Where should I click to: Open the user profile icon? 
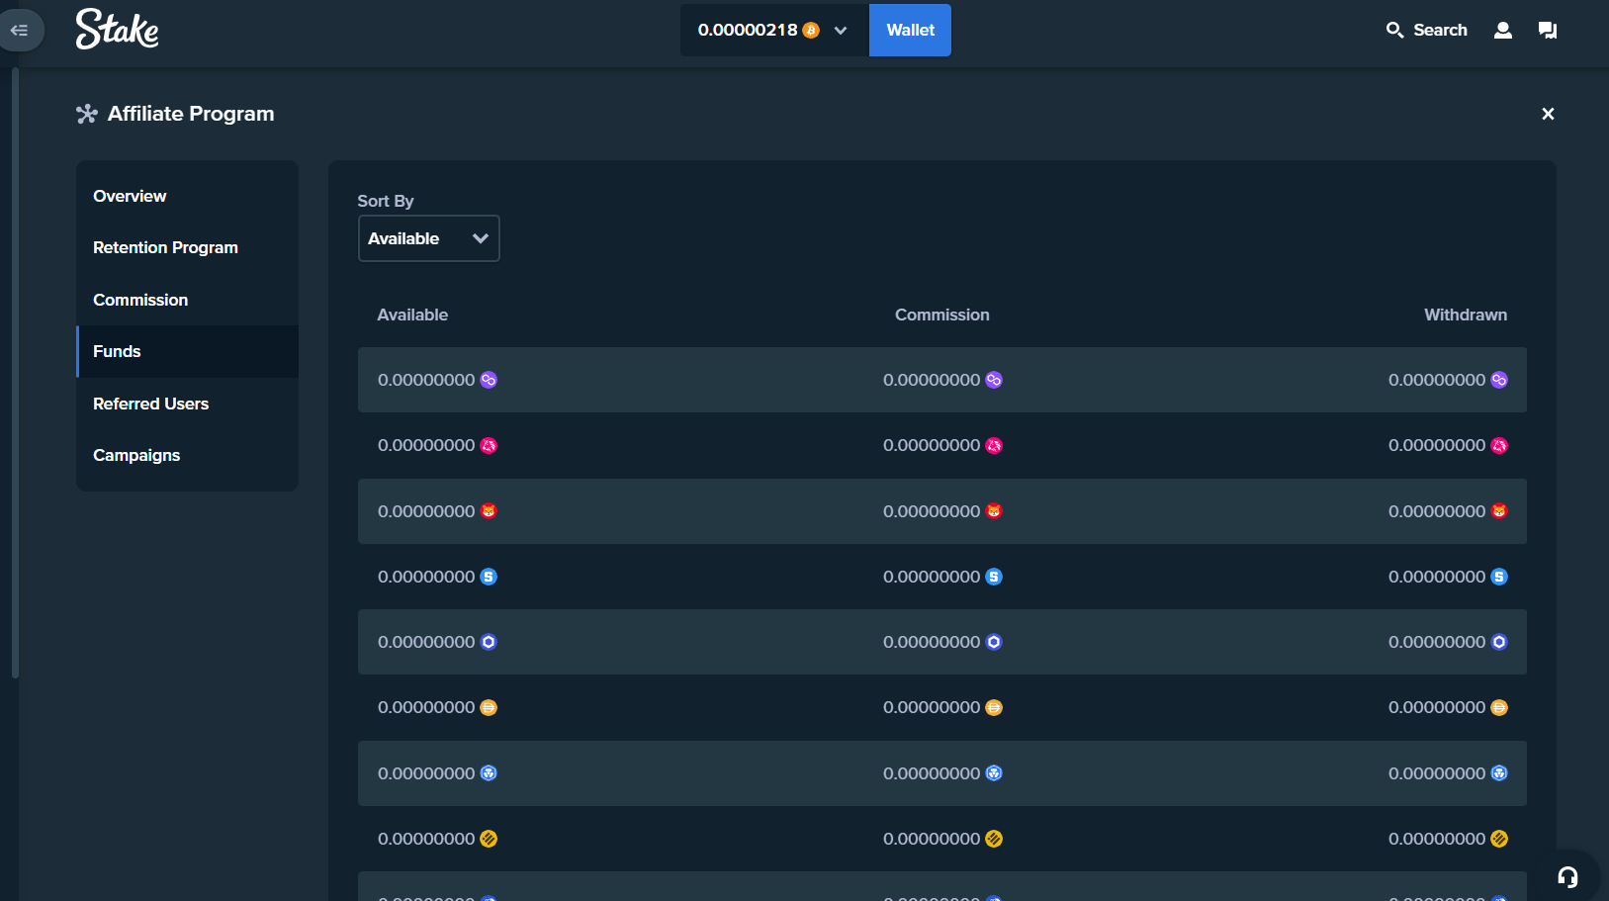point(1502,30)
